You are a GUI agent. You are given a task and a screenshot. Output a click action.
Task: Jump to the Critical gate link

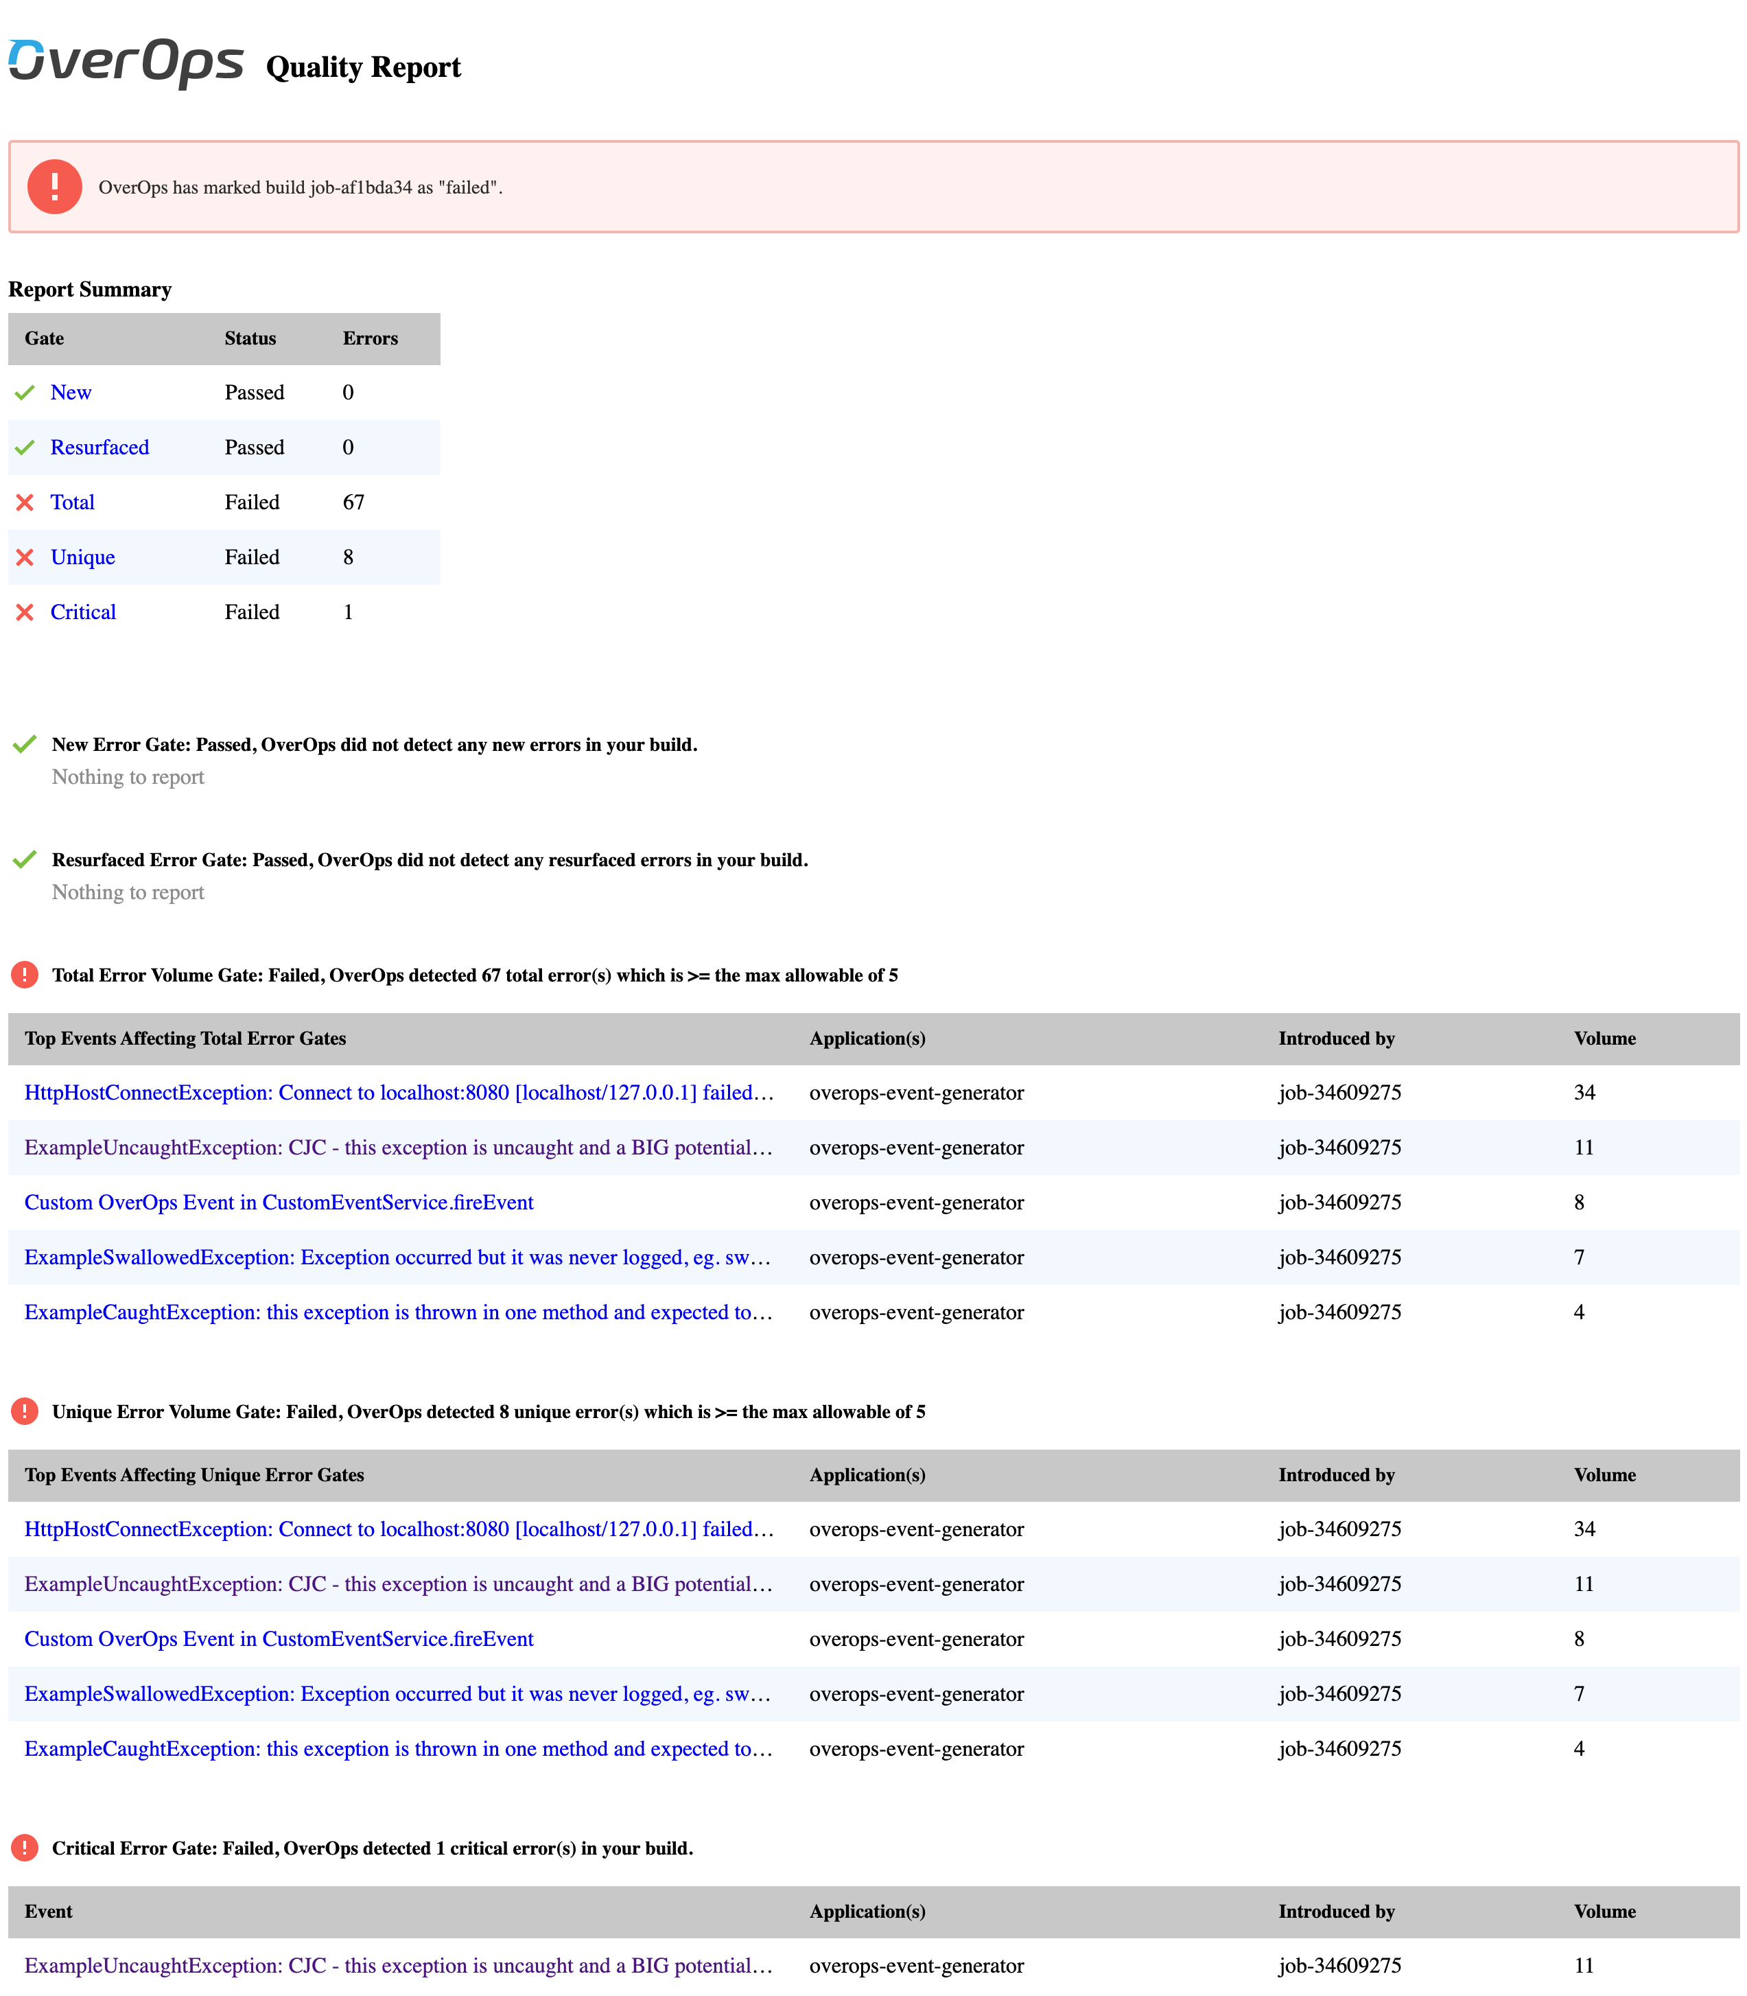point(83,612)
